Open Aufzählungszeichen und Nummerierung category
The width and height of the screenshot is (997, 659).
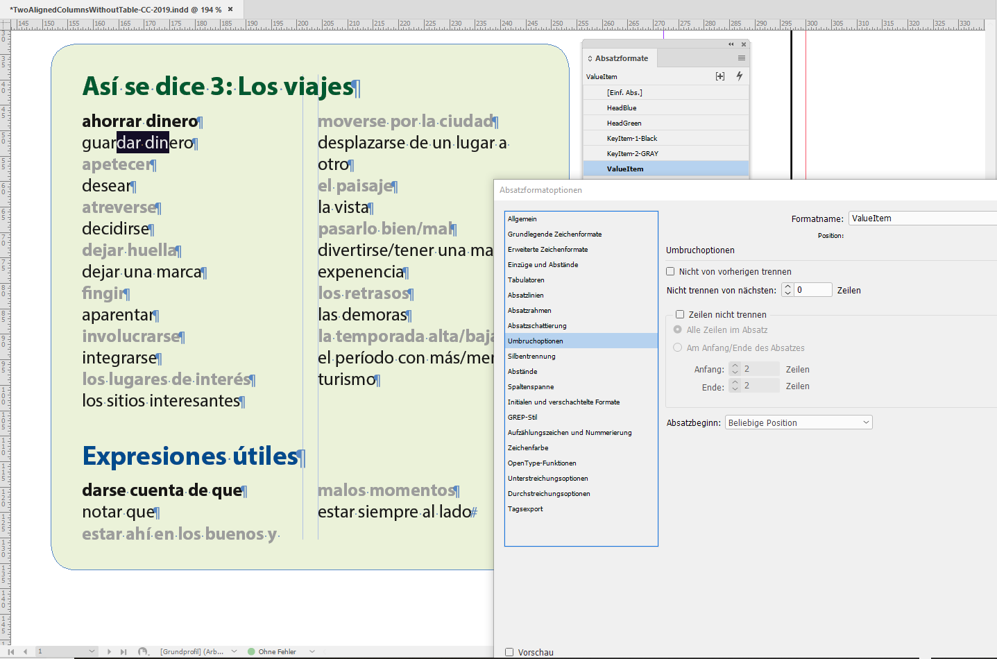point(581,432)
